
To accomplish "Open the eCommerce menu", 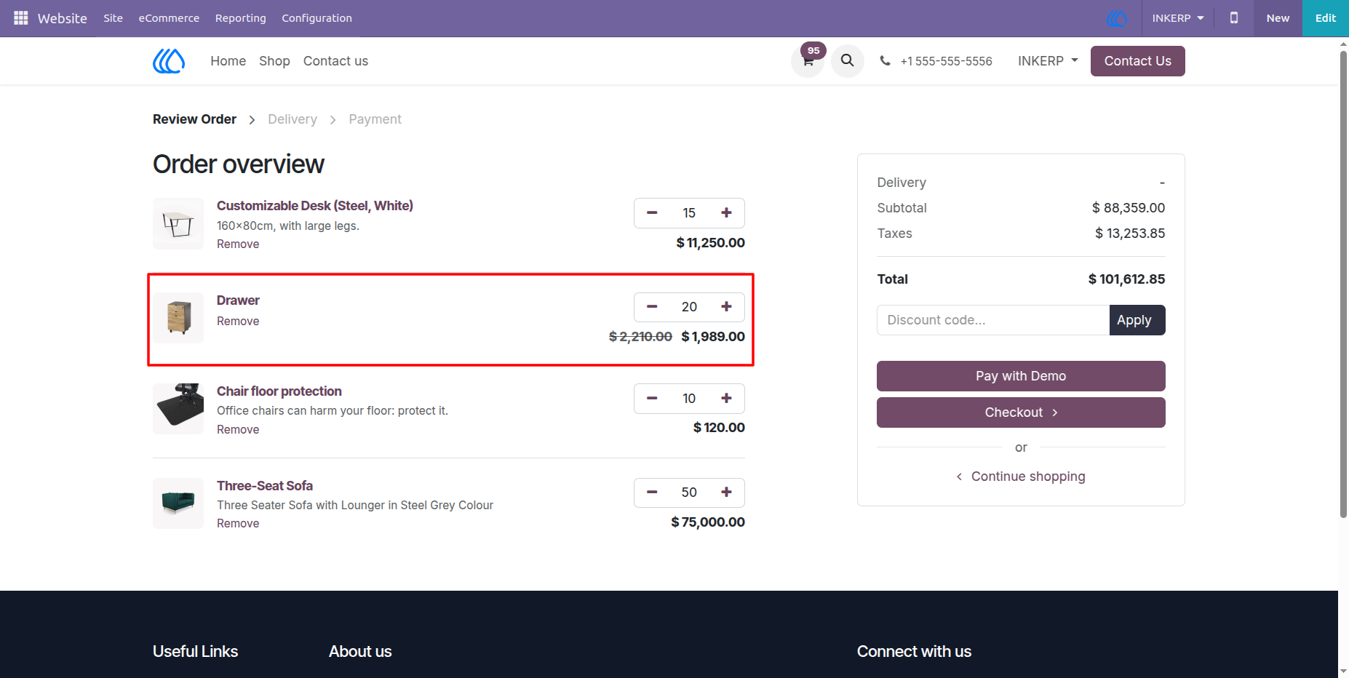I will click(x=169, y=18).
